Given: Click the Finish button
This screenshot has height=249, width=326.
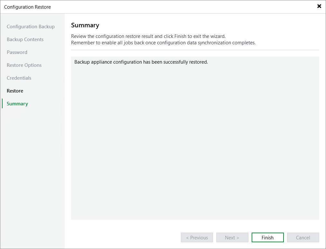Looking at the screenshot, I should [x=267, y=237].
